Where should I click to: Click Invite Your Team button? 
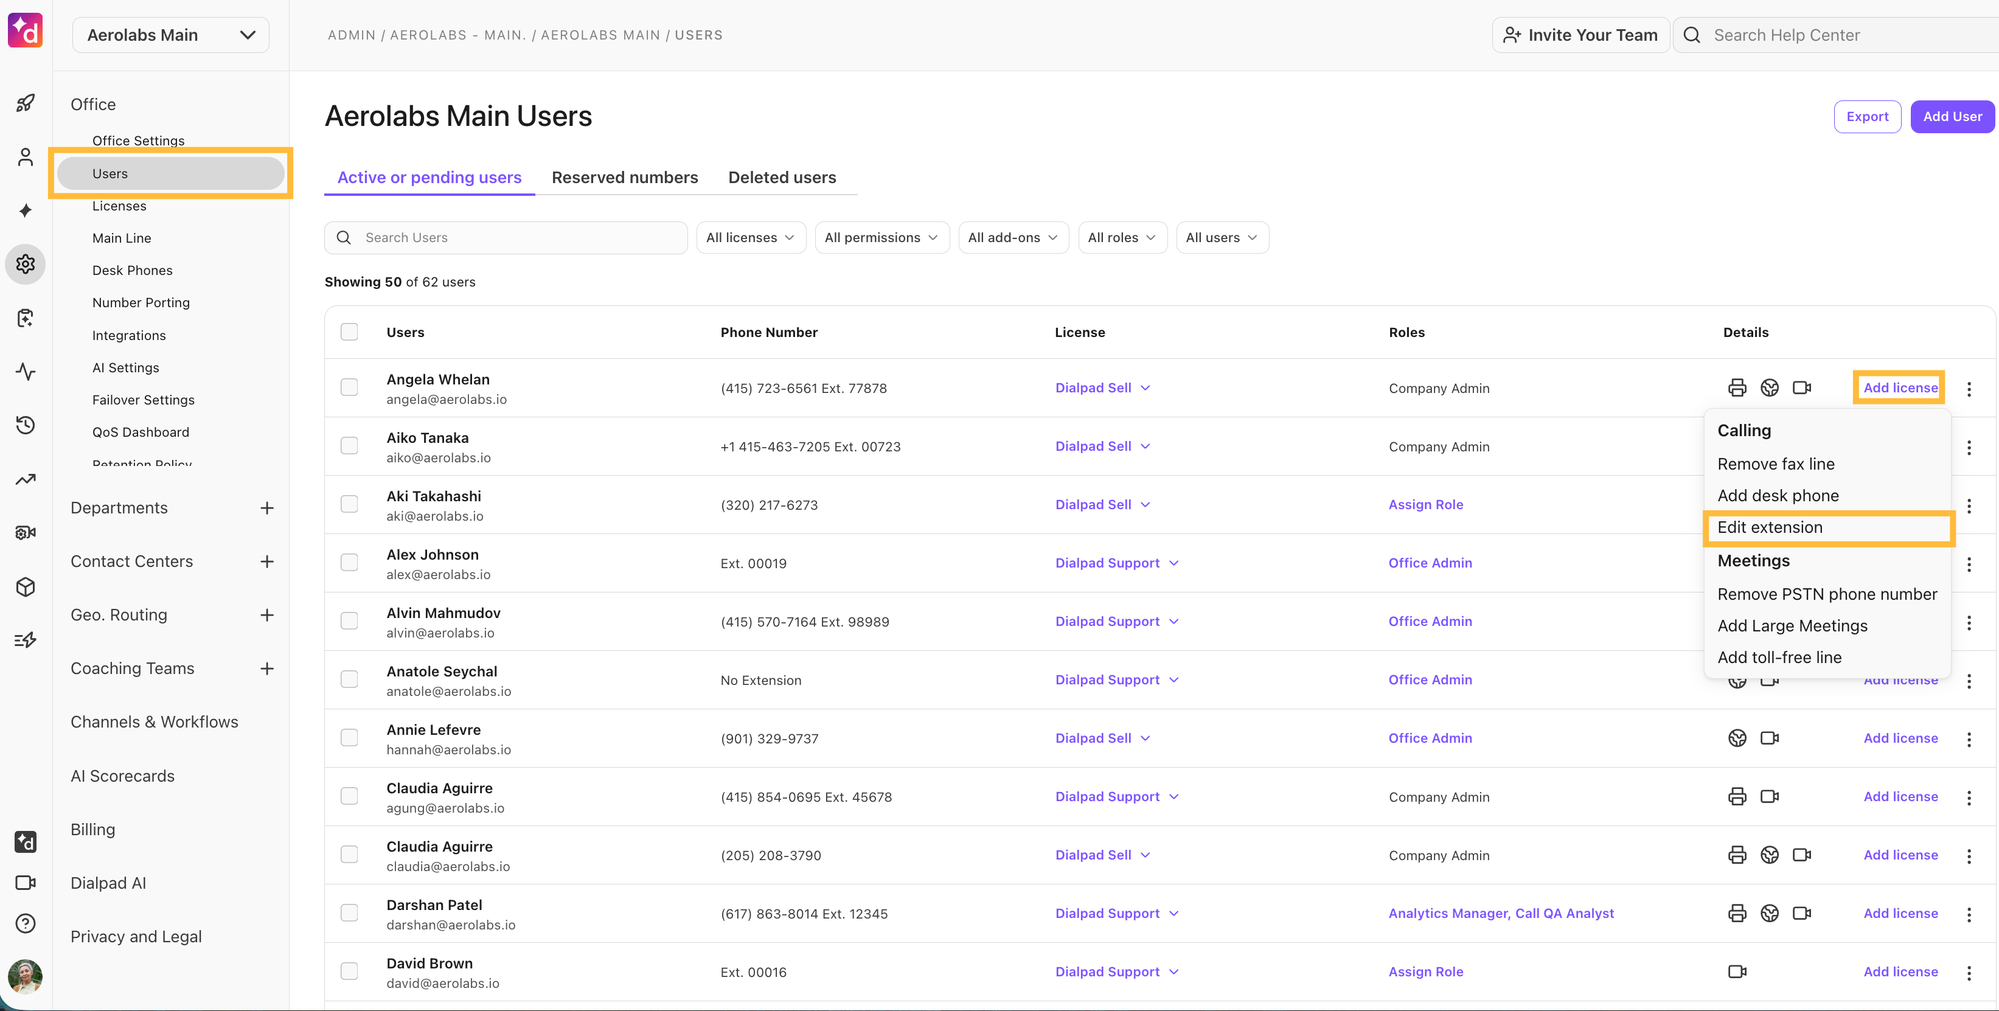point(1580,35)
